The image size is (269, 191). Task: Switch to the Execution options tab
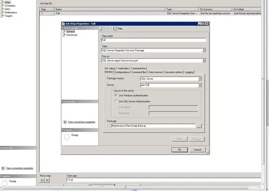[173, 72]
